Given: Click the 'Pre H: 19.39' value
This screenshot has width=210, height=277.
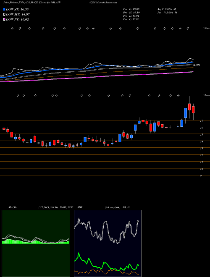Looking at the screenshot, I should (x=131, y=13).
